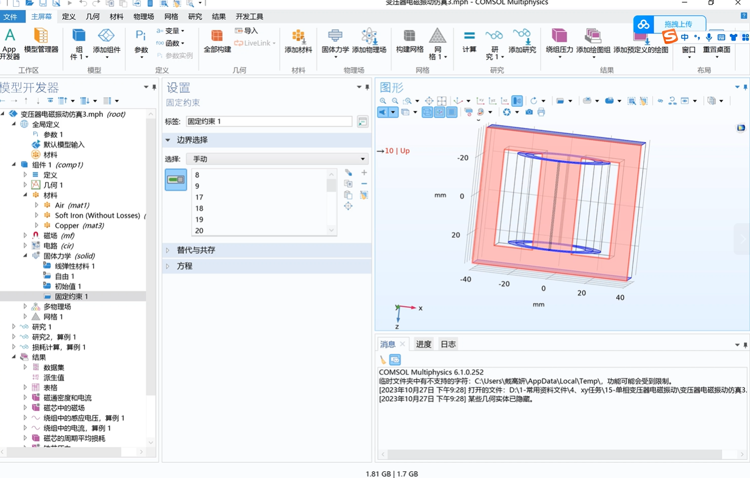Collapse the 固体力学 (solid) node
The height and width of the screenshot is (478, 750).
coord(25,256)
